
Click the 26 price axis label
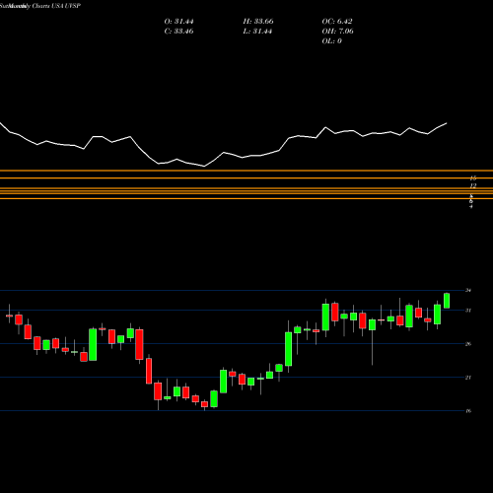point(468,344)
